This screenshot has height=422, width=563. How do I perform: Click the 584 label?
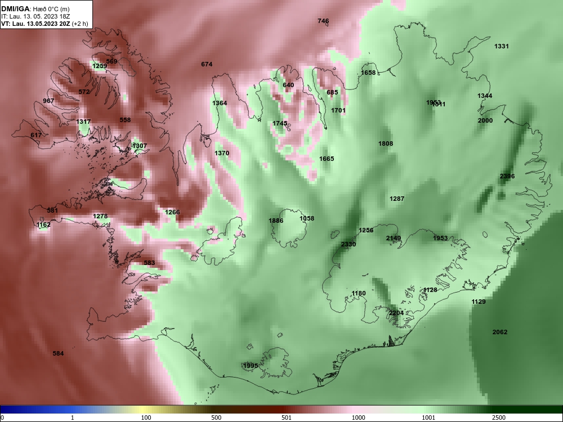coord(58,353)
